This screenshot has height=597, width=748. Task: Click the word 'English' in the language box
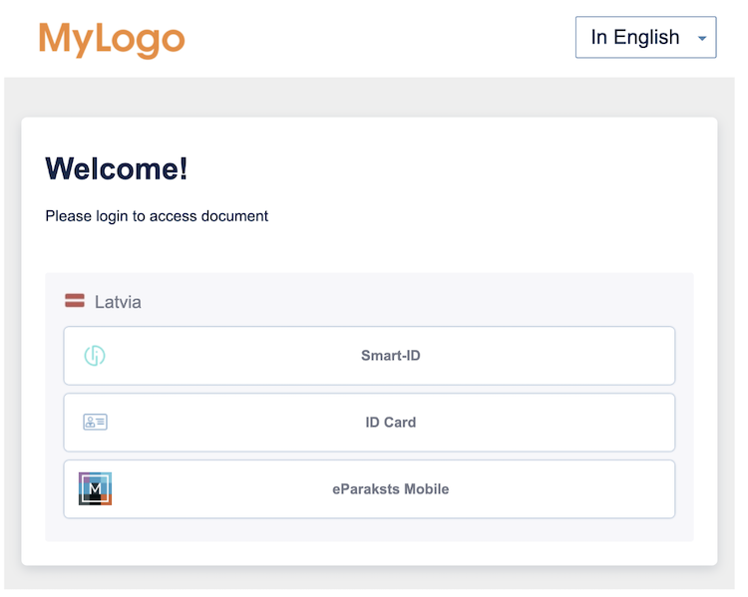(x=646, y=38)
